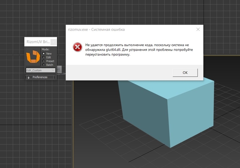
Task: Click the partially hidden gray ViewCube behind the dialog
Action: click(x=59, y=69)
